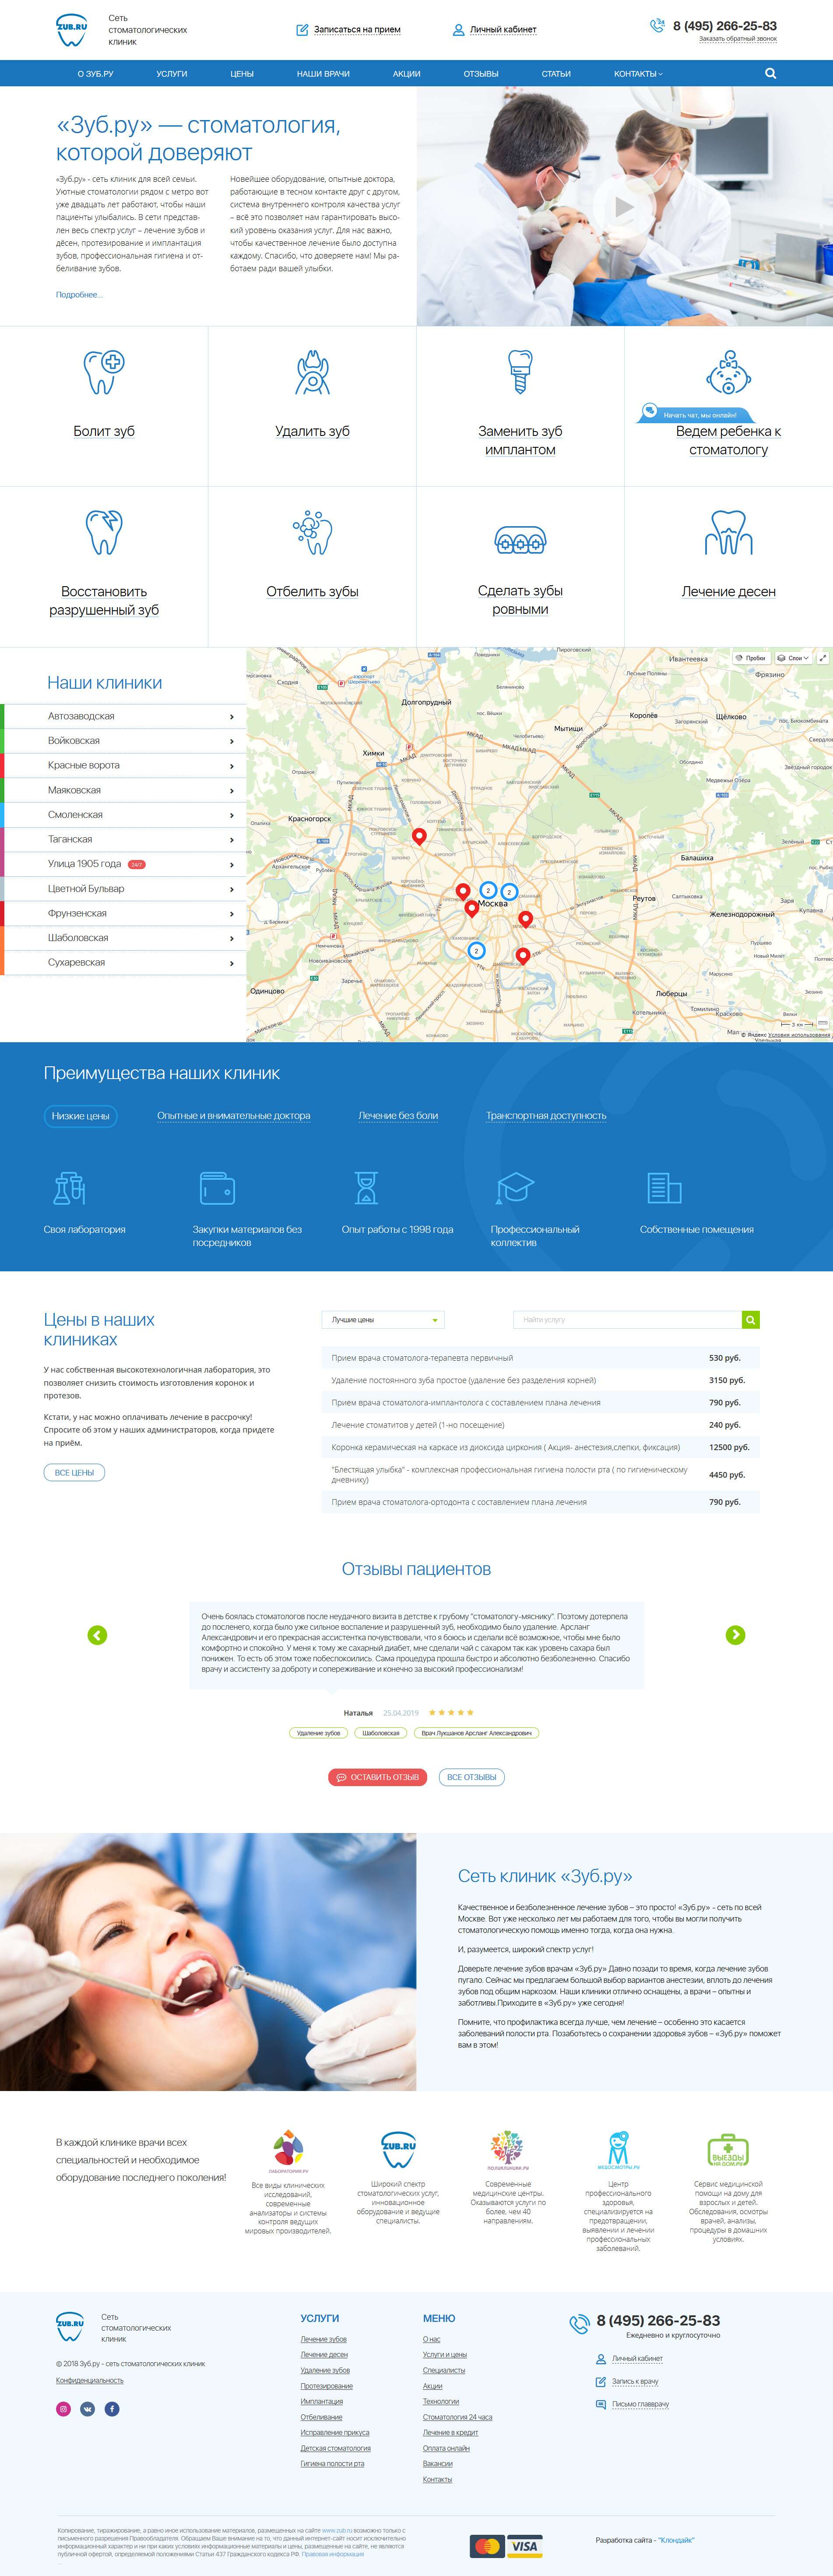
Task: Click the green search button in the price search
Action: [x=751, y=1320]
